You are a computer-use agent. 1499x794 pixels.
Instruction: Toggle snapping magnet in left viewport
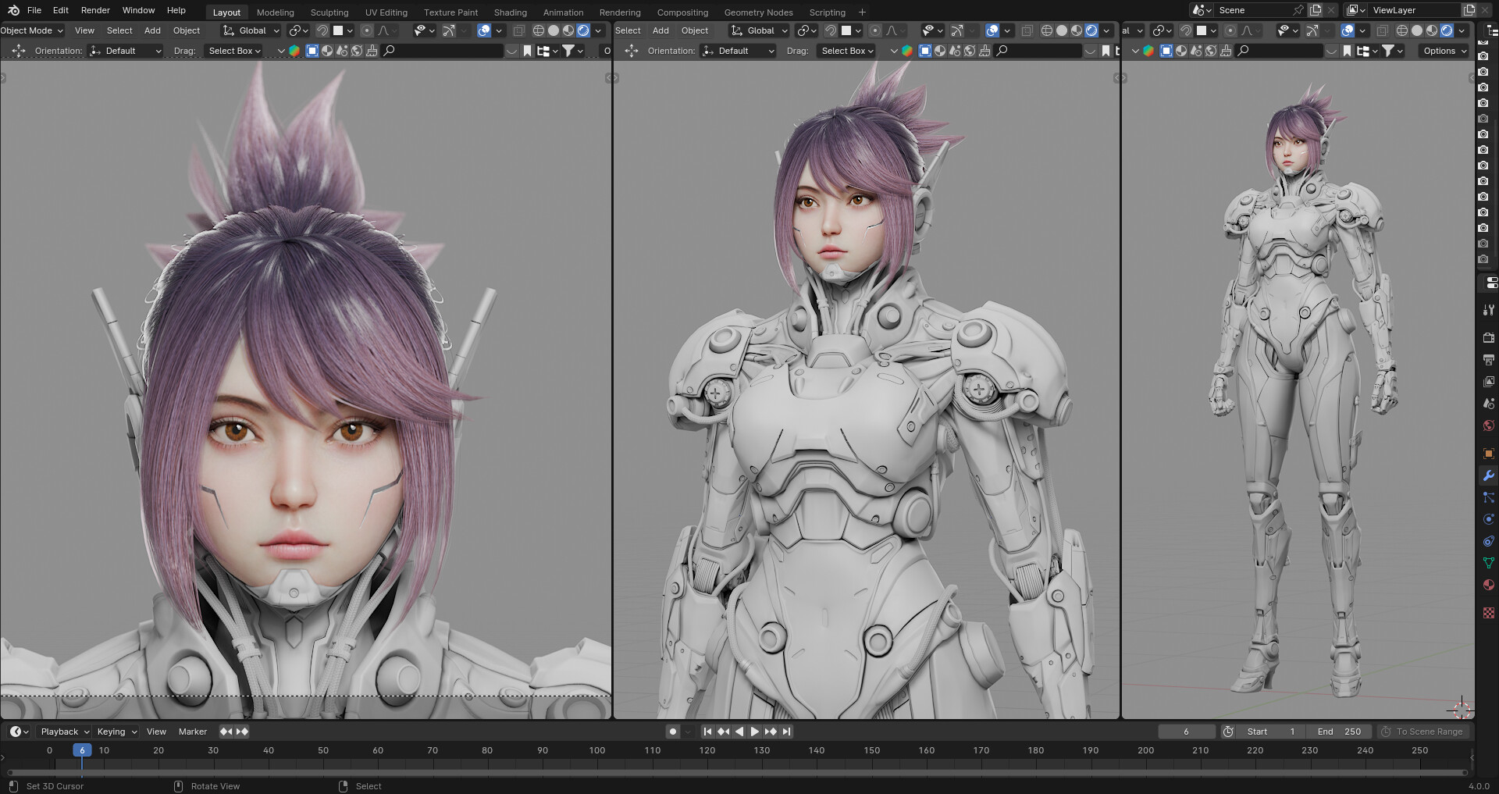click(322, 30)
